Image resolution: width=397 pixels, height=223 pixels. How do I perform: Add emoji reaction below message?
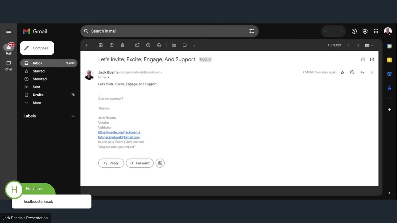(x=160, y=163)
